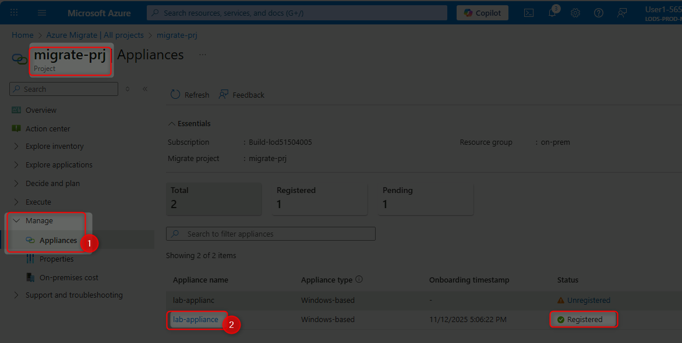
Task: Open the user account menu
Action: (x=663, y=13)
